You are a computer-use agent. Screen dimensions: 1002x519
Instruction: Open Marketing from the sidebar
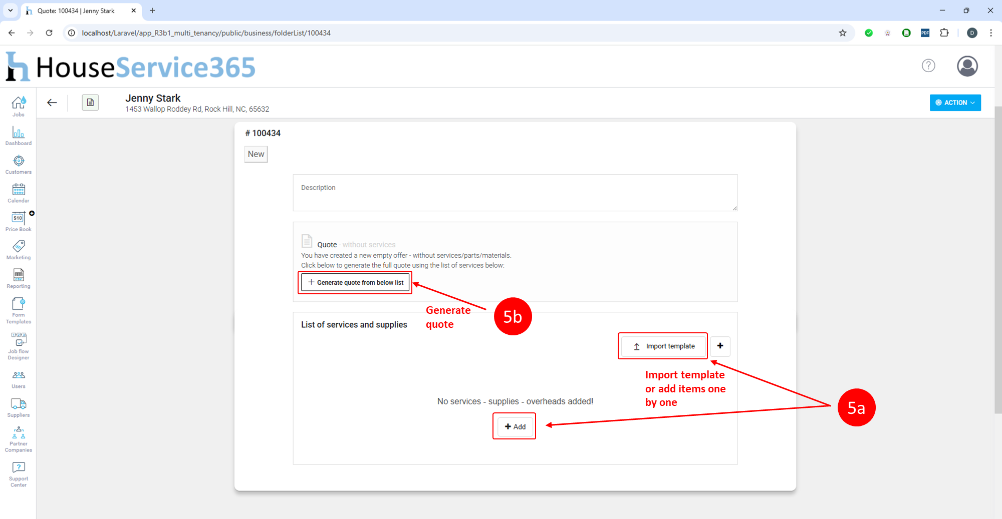[x=19, y=250]
